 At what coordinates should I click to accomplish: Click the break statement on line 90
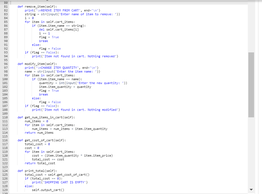pos(44,41)
